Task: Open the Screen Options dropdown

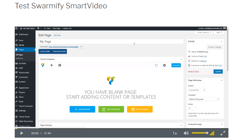Action: [204, 32]
